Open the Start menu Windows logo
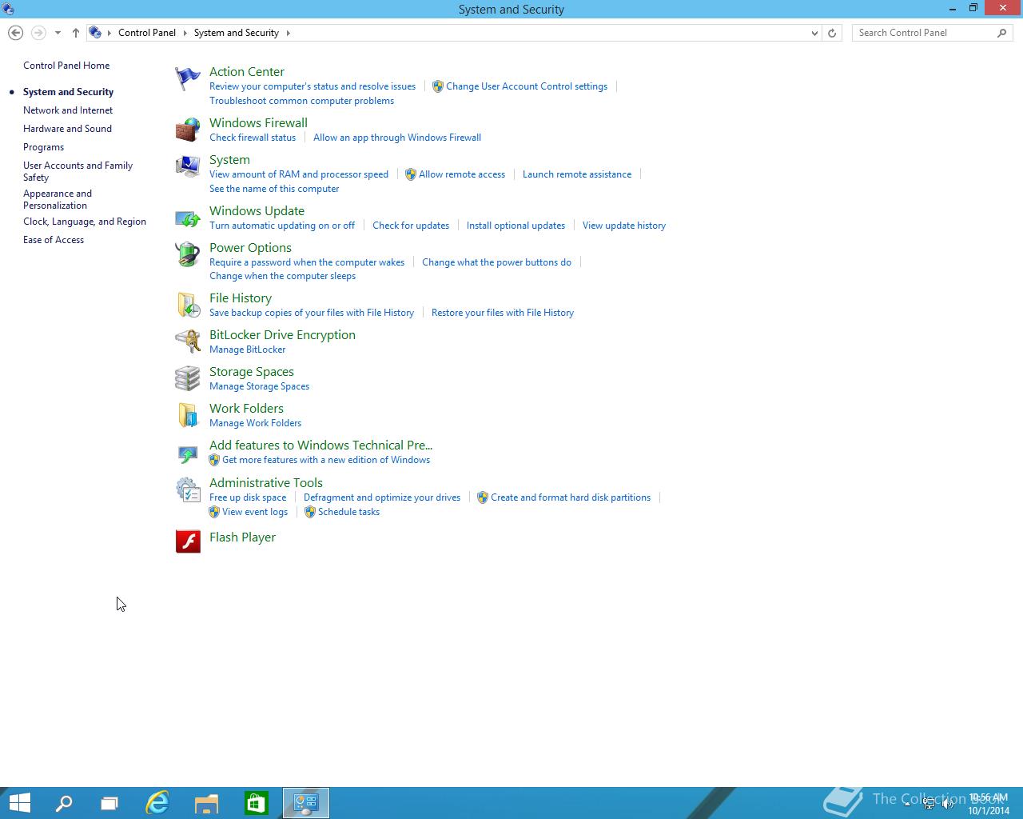 tap(20, 803)
